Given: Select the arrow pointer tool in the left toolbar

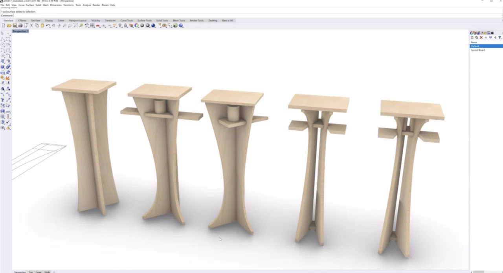Looking at the screenshot, I should pos(3,34).
